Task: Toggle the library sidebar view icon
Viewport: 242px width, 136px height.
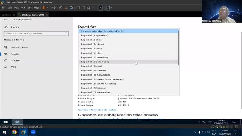Action: click(78, 8)
